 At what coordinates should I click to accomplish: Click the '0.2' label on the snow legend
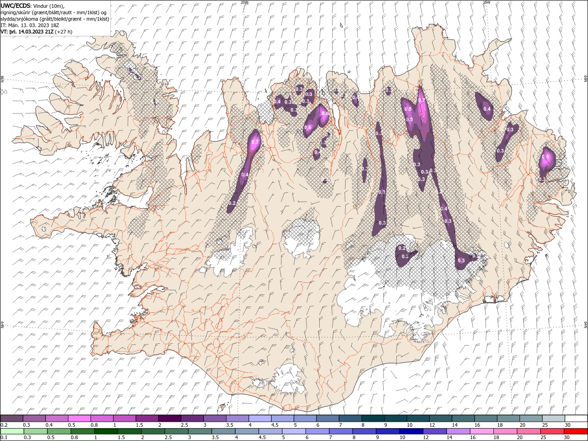pos(4,425)
